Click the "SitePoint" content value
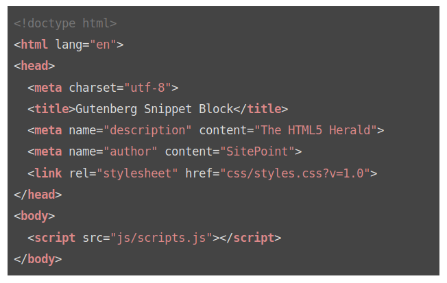This screenshot has height=283, width=447. [x=257, y=152]
